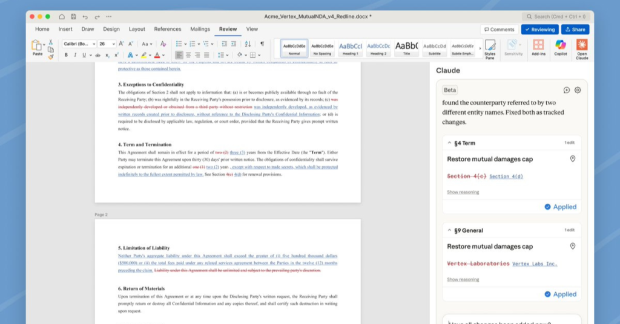The image size is (620, 324).
Task: Increase paragraph indent
Action: (x=234, y=44)
